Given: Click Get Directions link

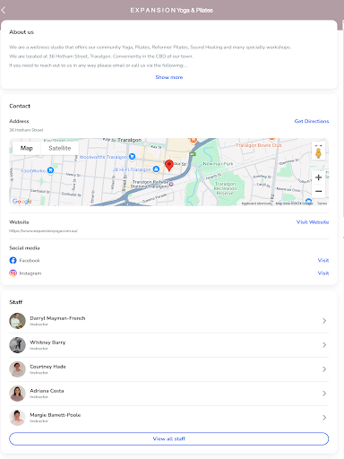Looking at the screenshot, I should pos(312,121).
